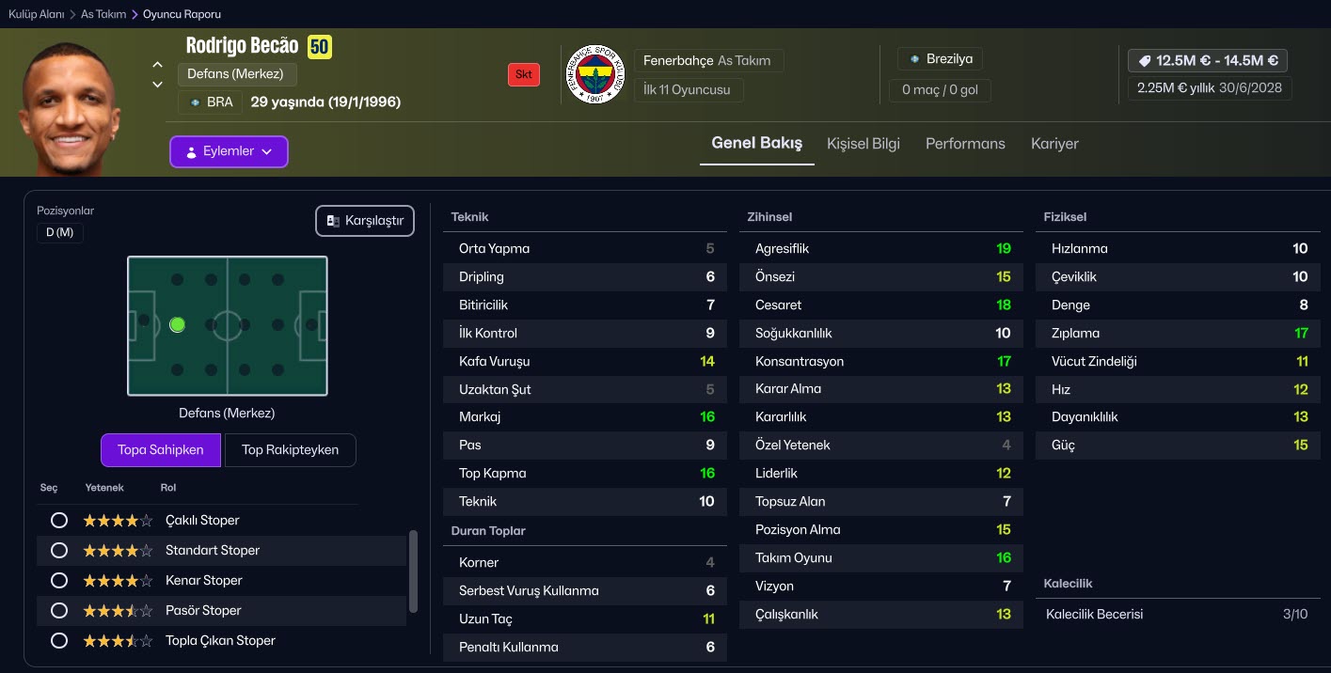This screenshot has height=673, width=1331.
Task: Click the price tag transfer value icon
Action: click(1145, 60)
